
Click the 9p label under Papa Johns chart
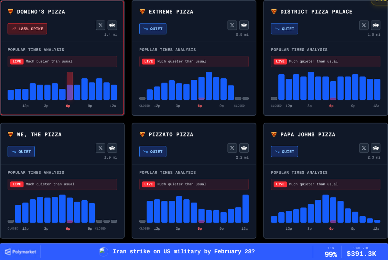pyautogui.click(x=353, y=229)
